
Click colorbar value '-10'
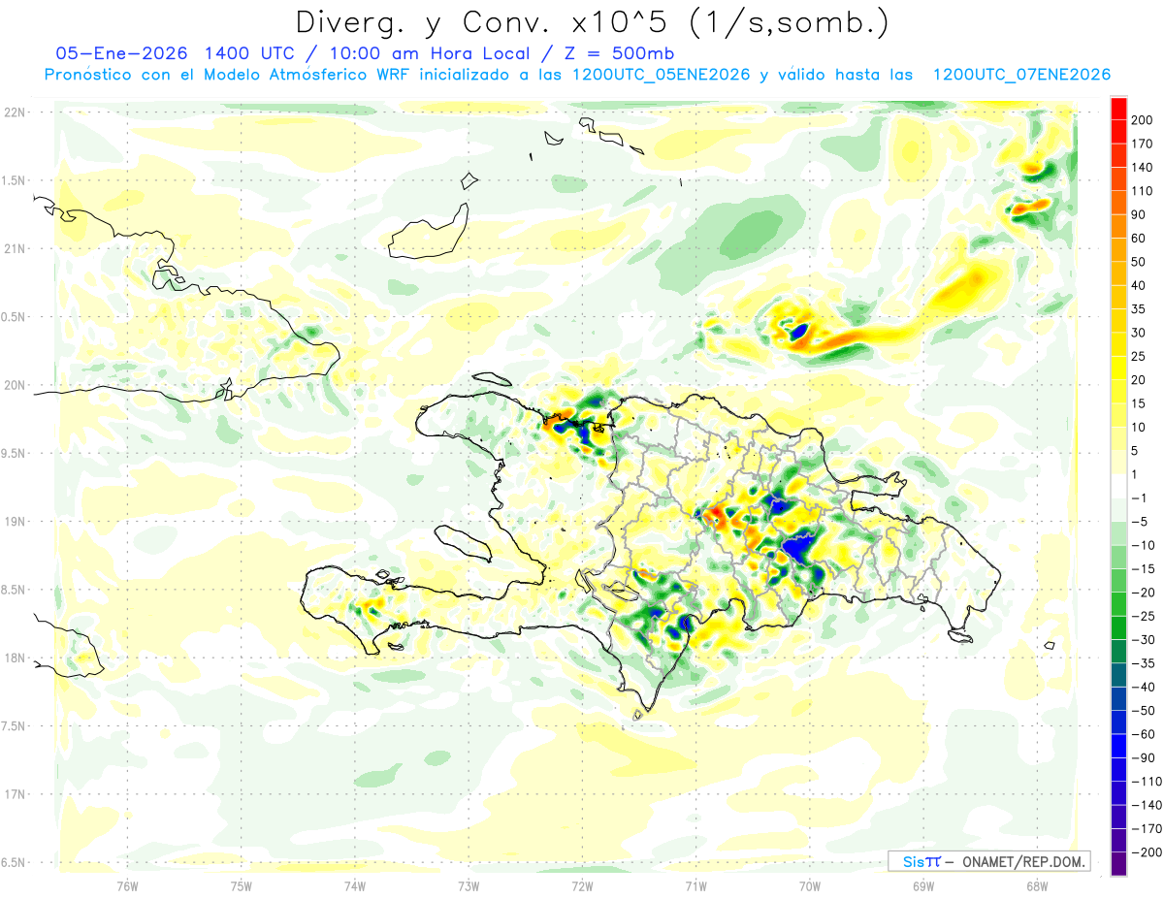[x=1142, y=545]
